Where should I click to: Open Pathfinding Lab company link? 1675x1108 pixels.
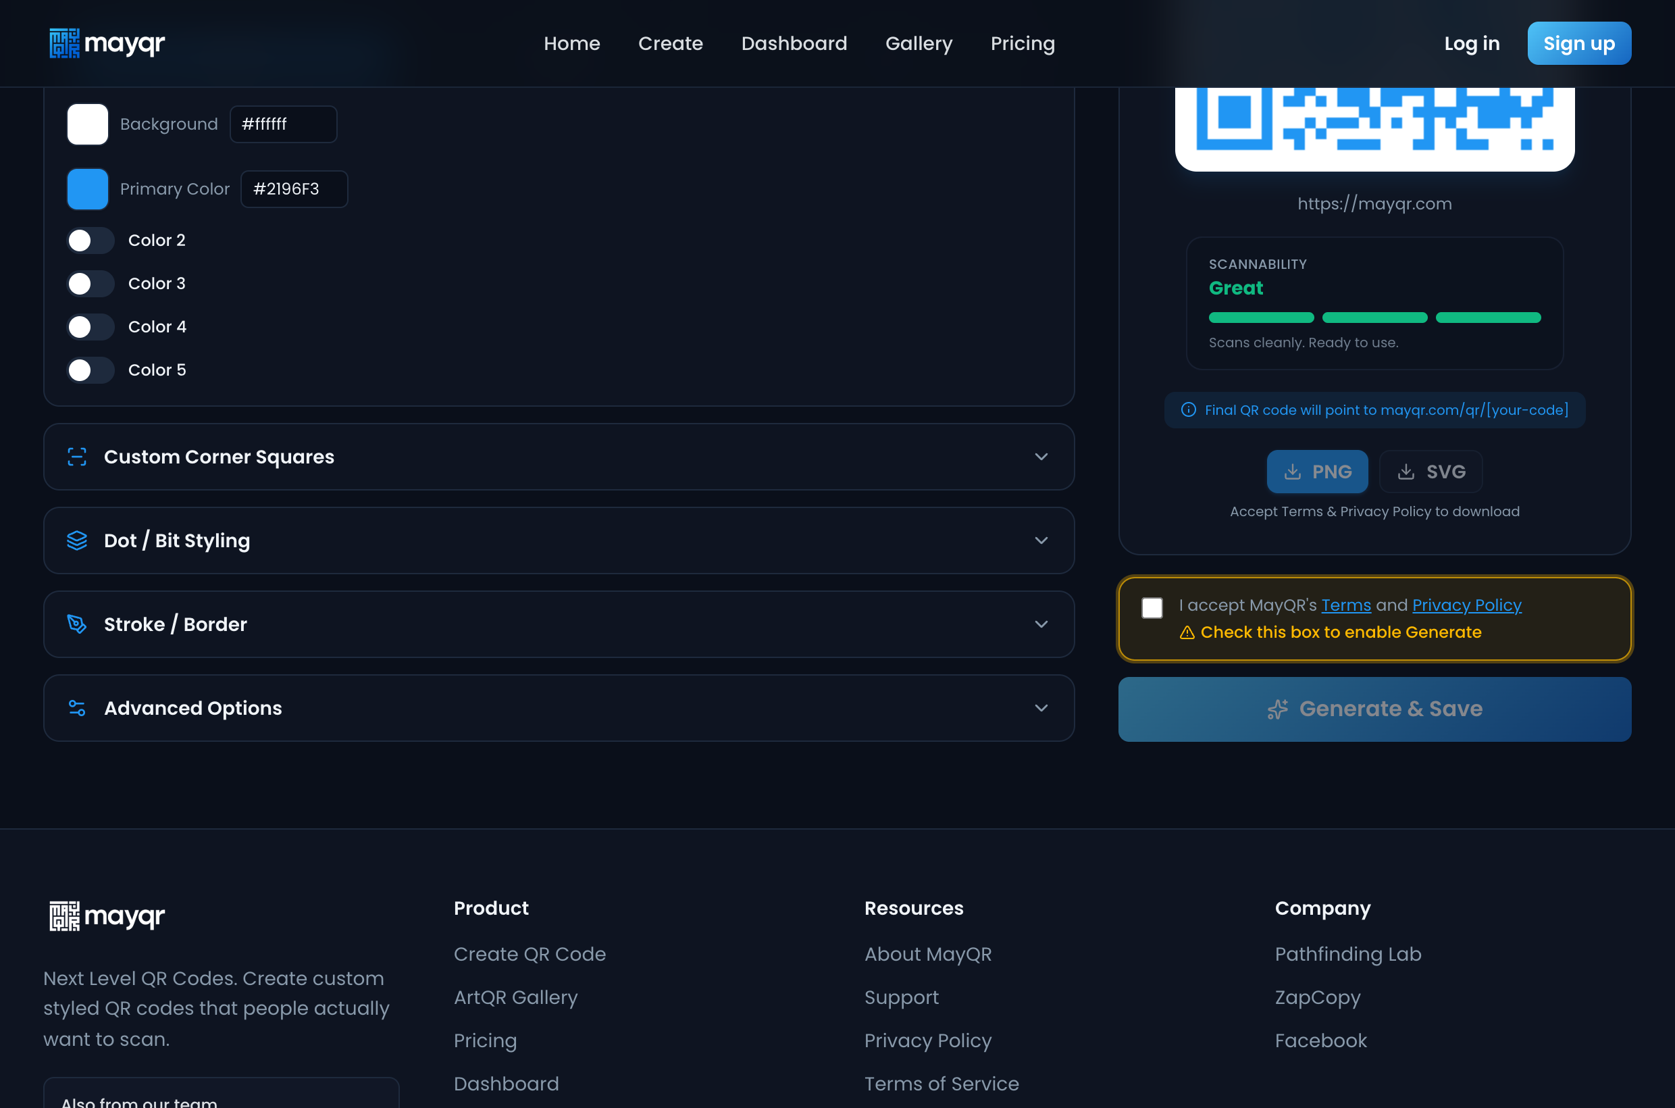1348,954
